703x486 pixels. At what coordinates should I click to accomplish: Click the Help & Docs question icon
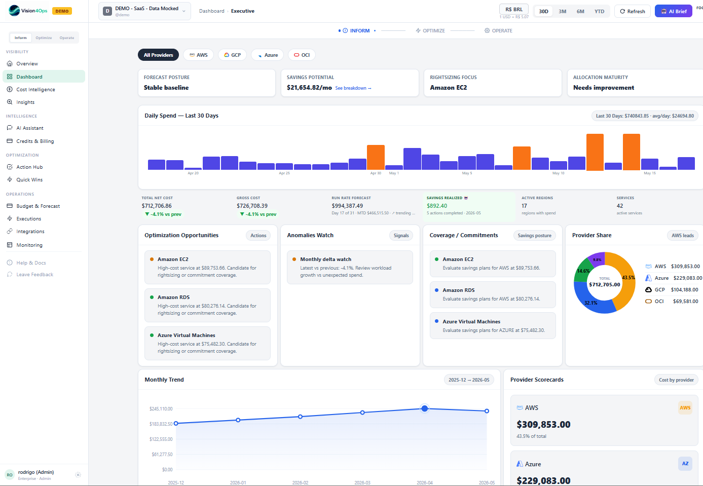tap(10, 263)
